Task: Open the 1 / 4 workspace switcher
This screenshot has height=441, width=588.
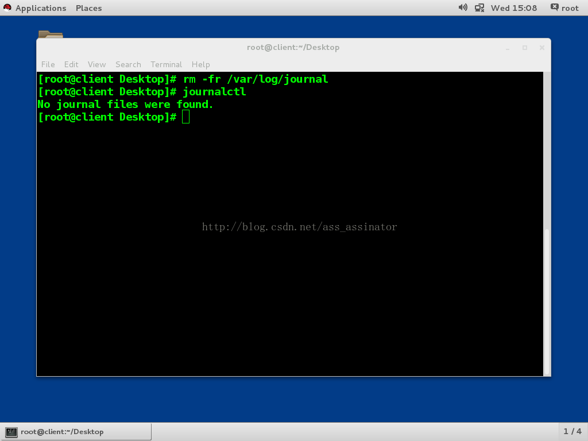Action: coord(572,432)
